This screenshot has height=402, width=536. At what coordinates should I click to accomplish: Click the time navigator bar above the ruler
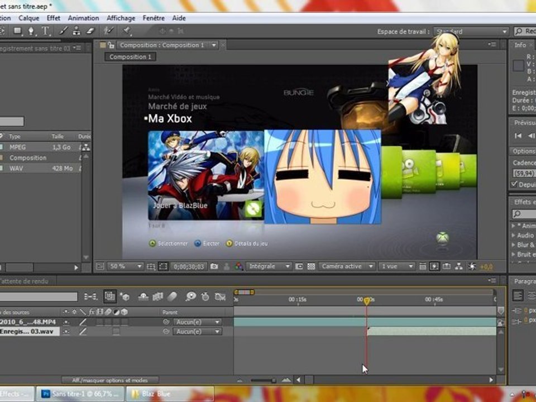tap(244, 292)
